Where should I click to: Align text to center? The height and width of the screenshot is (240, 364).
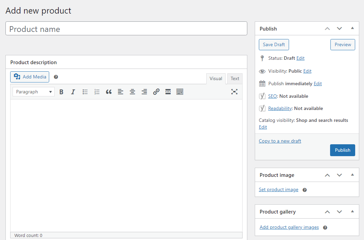coord(132,92)
